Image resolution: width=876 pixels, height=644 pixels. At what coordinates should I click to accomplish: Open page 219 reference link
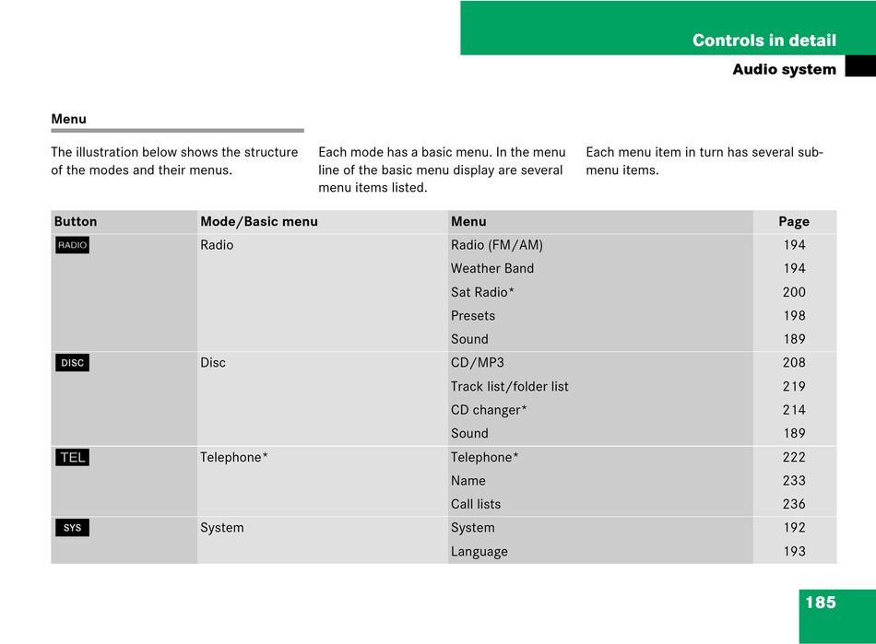(x=793, y=387)
